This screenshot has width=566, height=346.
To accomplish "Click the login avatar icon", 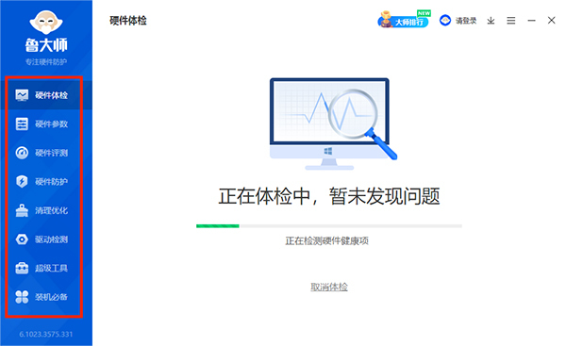I will coord(445,20).
